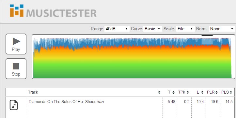The image size is (236, 118).
Task: Open the Norm None dropdown
Action: [222, 29]
